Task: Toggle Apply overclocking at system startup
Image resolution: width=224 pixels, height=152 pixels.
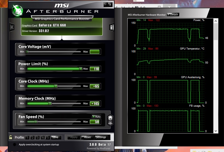Action: coord(15,144)
